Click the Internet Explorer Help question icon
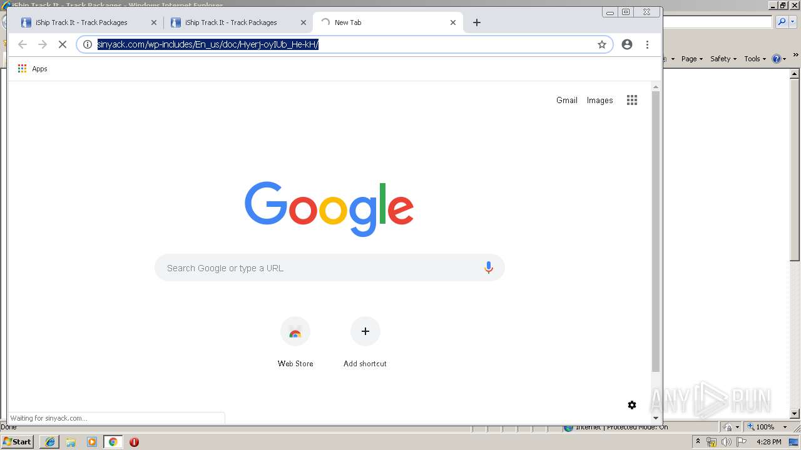This screenshot has height=450, width=801. click(777, 59)
